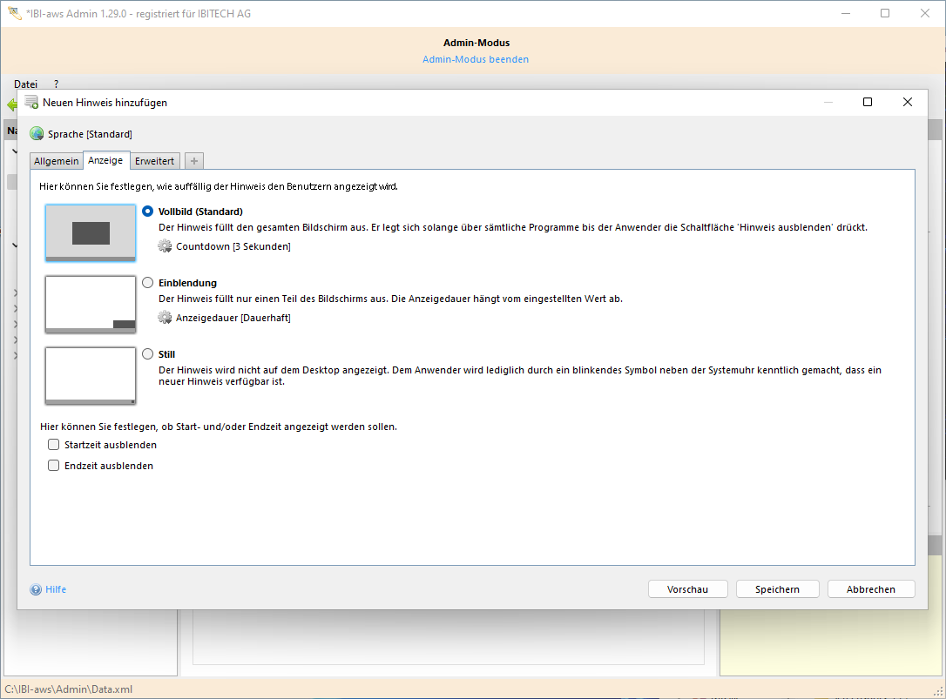Click the gear icon next to Countdown
The image size is (946, 699).
(x=165, y=246)
